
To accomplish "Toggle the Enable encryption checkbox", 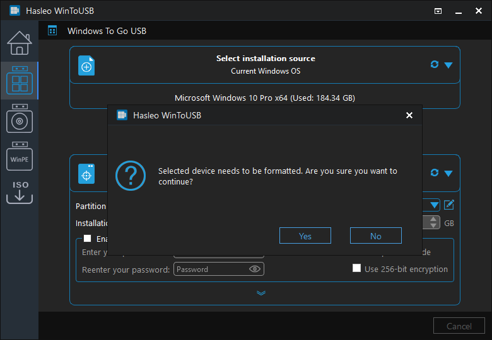I will click(x=87, y=239).
